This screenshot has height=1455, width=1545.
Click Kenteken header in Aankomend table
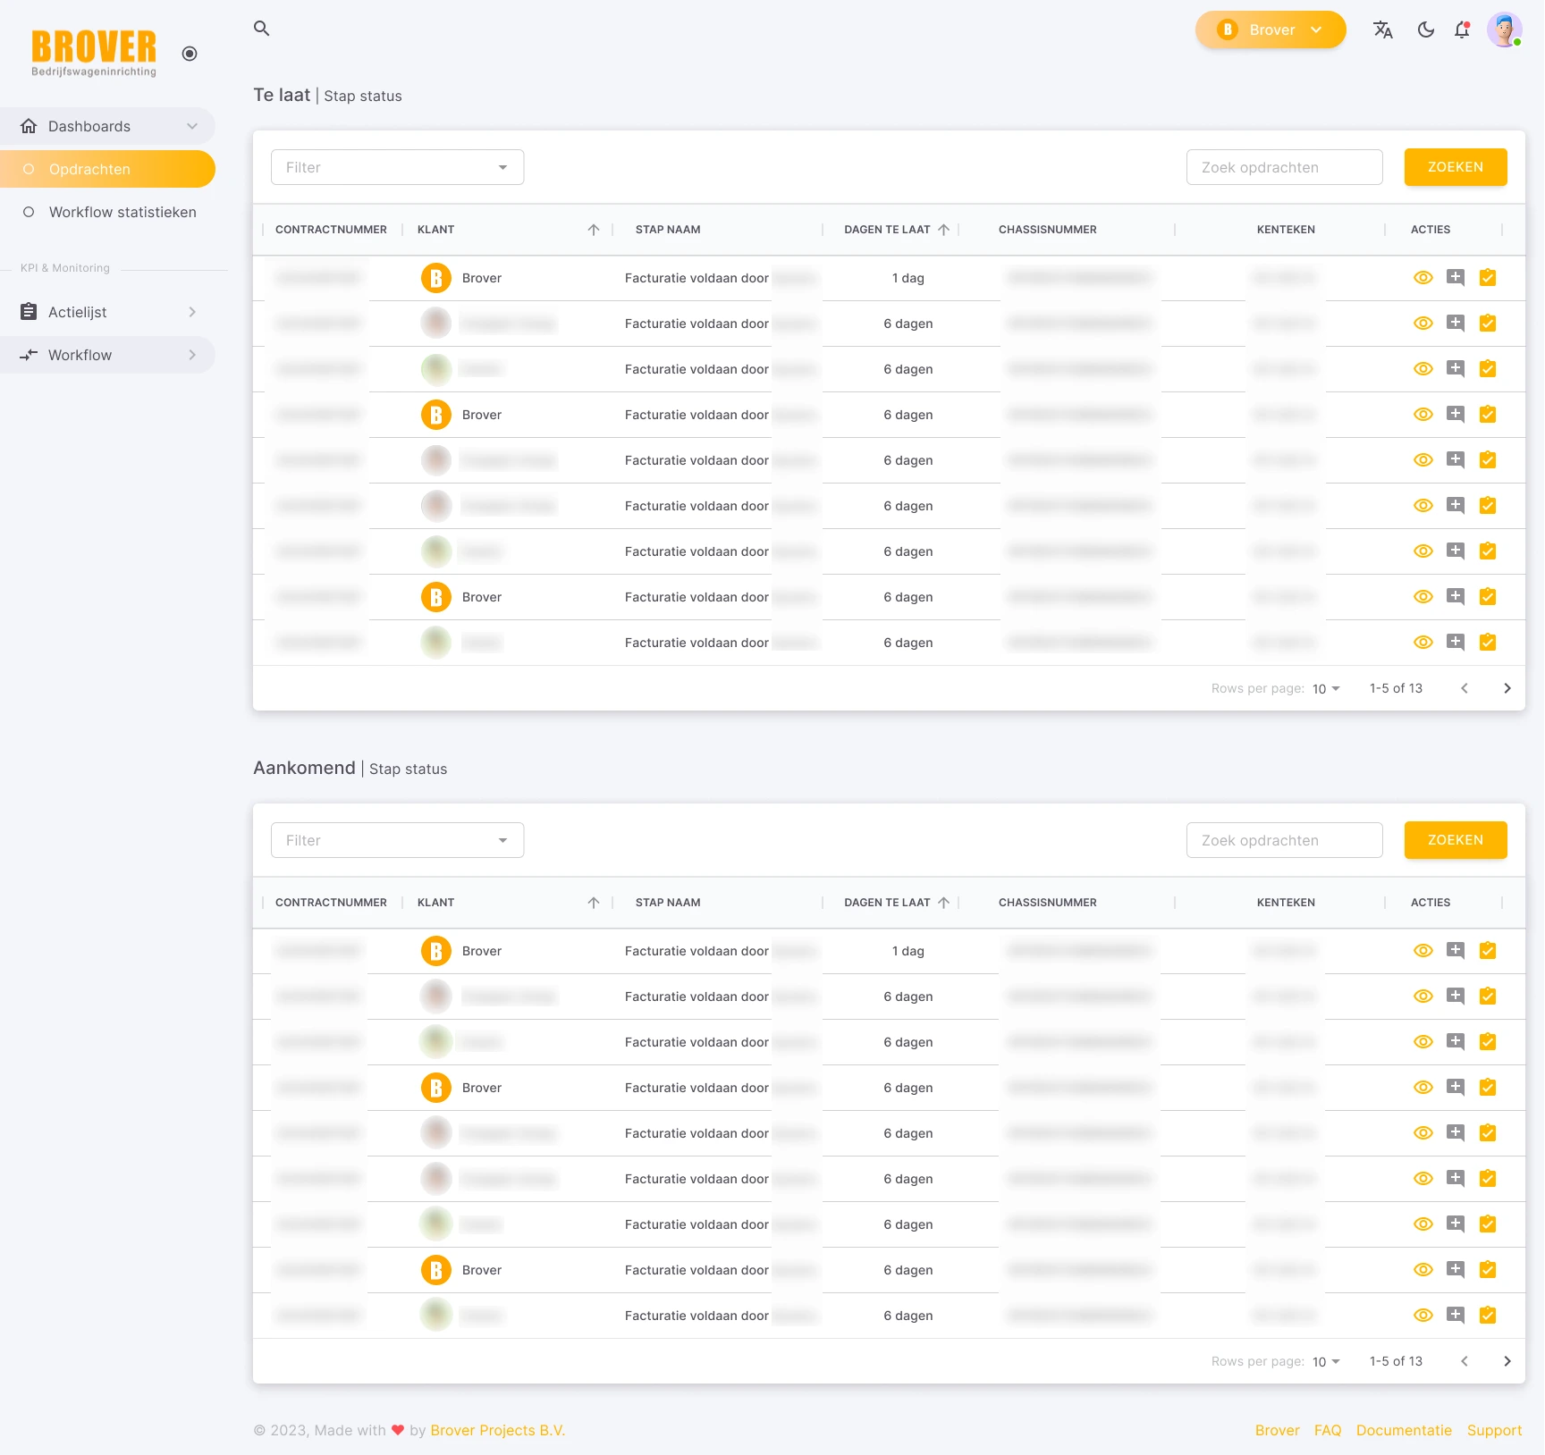(1286, 903)
